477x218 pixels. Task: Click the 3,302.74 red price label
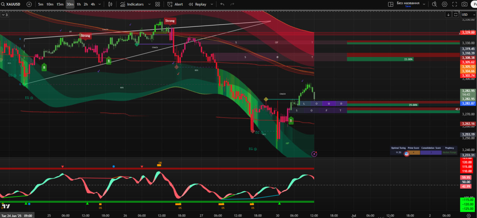[x=468, y=76]
